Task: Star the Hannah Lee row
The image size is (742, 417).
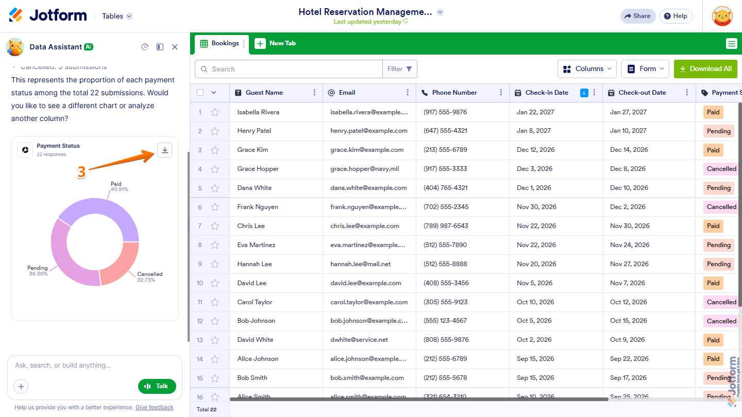Action: tap(215, 265)
